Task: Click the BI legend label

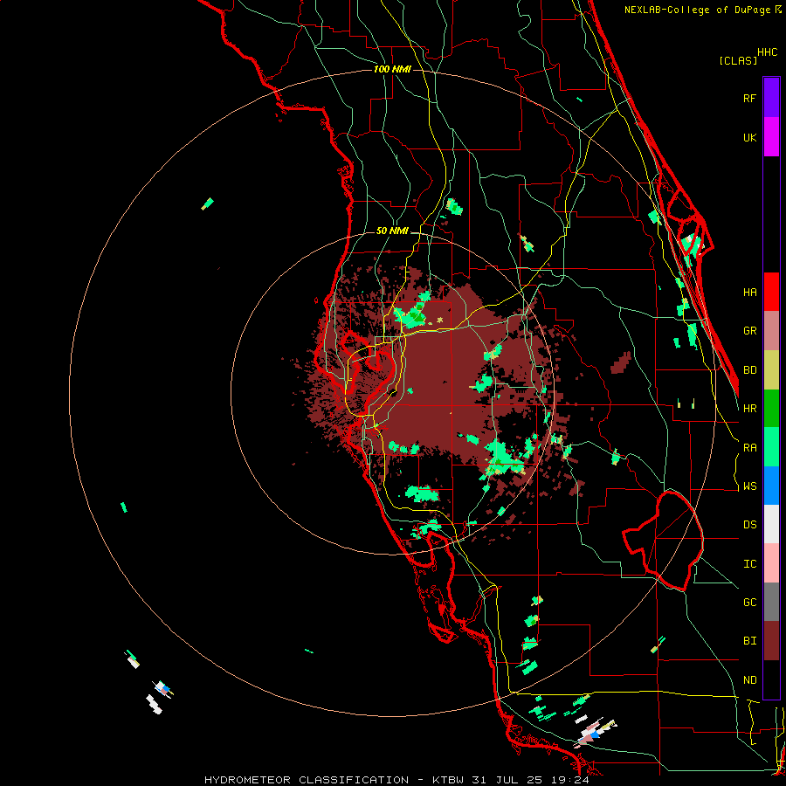Action: pyautogui.click(x=749, y=641)
